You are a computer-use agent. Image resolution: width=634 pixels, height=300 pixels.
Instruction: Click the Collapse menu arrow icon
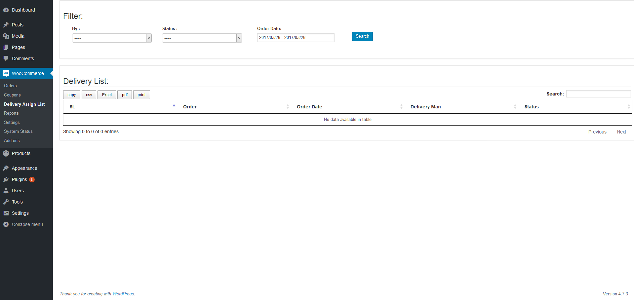(x=6, y=224)
